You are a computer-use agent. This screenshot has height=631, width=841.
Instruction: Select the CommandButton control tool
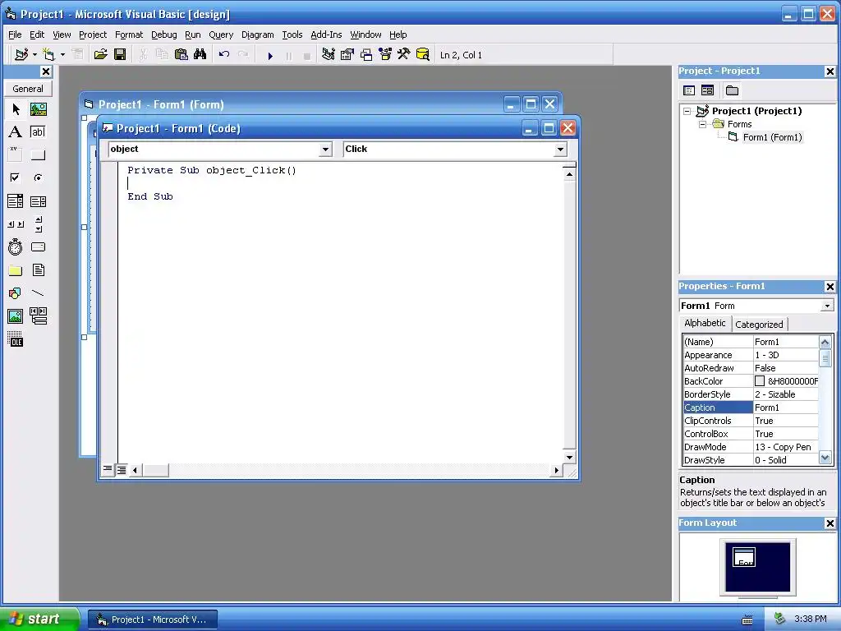click(x=38, y=154)
